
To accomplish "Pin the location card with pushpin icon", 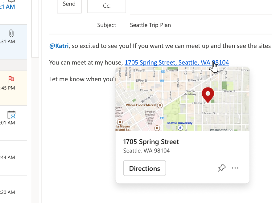I will [x=221, y=168].
